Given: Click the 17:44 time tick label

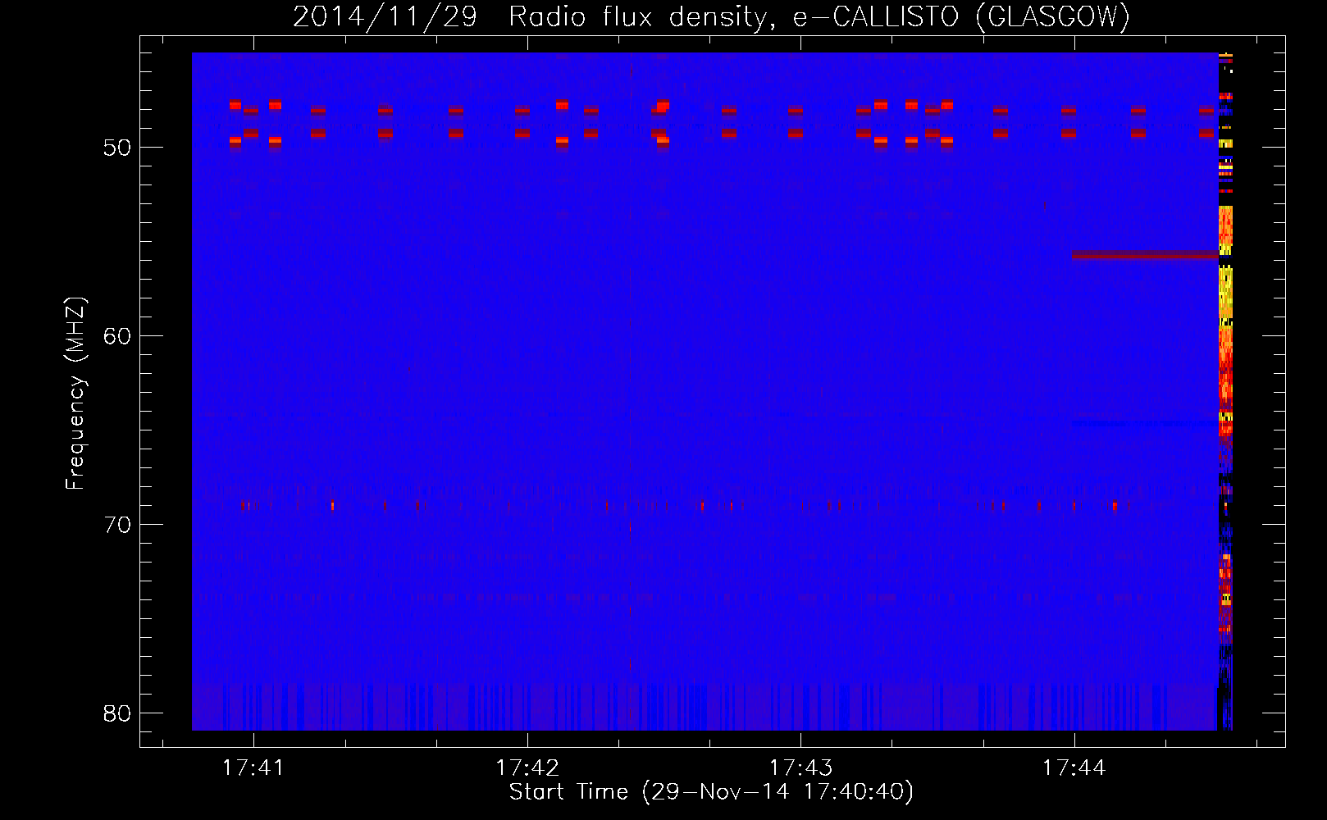Looking at the screenshot, I should pos(1074,768).
